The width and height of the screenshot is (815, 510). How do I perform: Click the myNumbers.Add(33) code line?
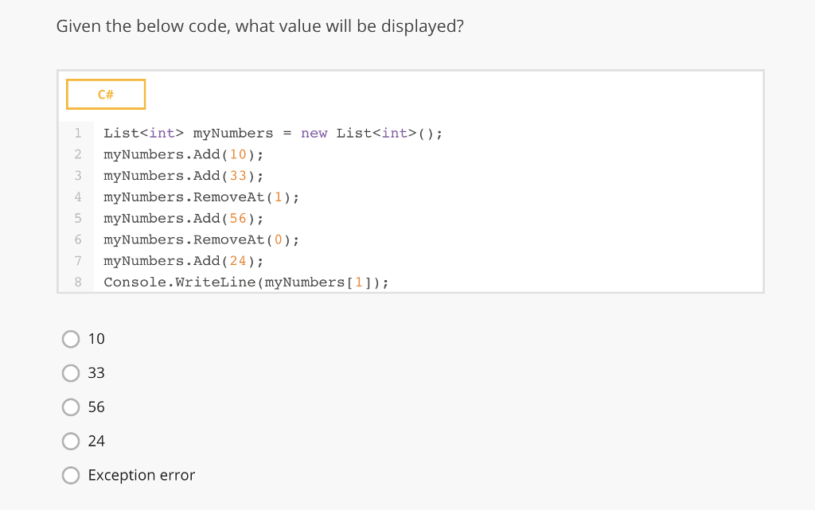(x=183, y=175)
